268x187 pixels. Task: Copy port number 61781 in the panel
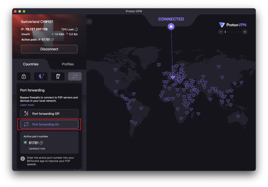coord(41,143)
